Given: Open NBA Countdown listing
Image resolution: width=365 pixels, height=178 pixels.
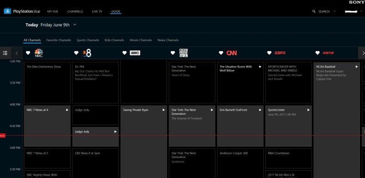Looking at the screenshot, I should click(289, 158).
